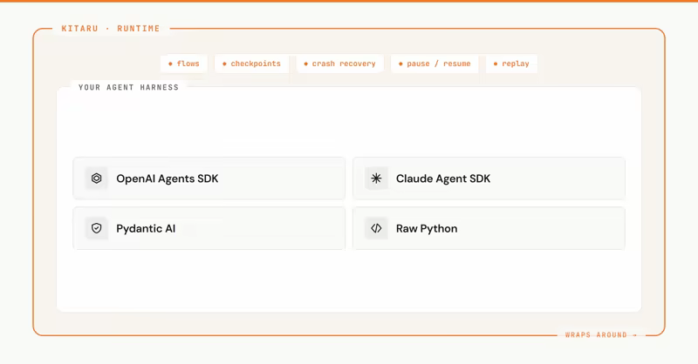Select the pause / resume tag
Screen dimensions: 698x364
point(435,64)
